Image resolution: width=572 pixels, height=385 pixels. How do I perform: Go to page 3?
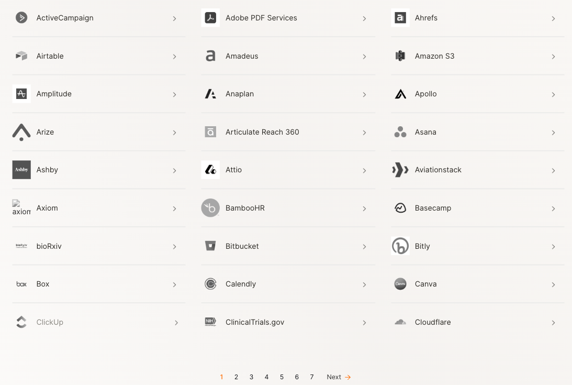tap(251, 377)
